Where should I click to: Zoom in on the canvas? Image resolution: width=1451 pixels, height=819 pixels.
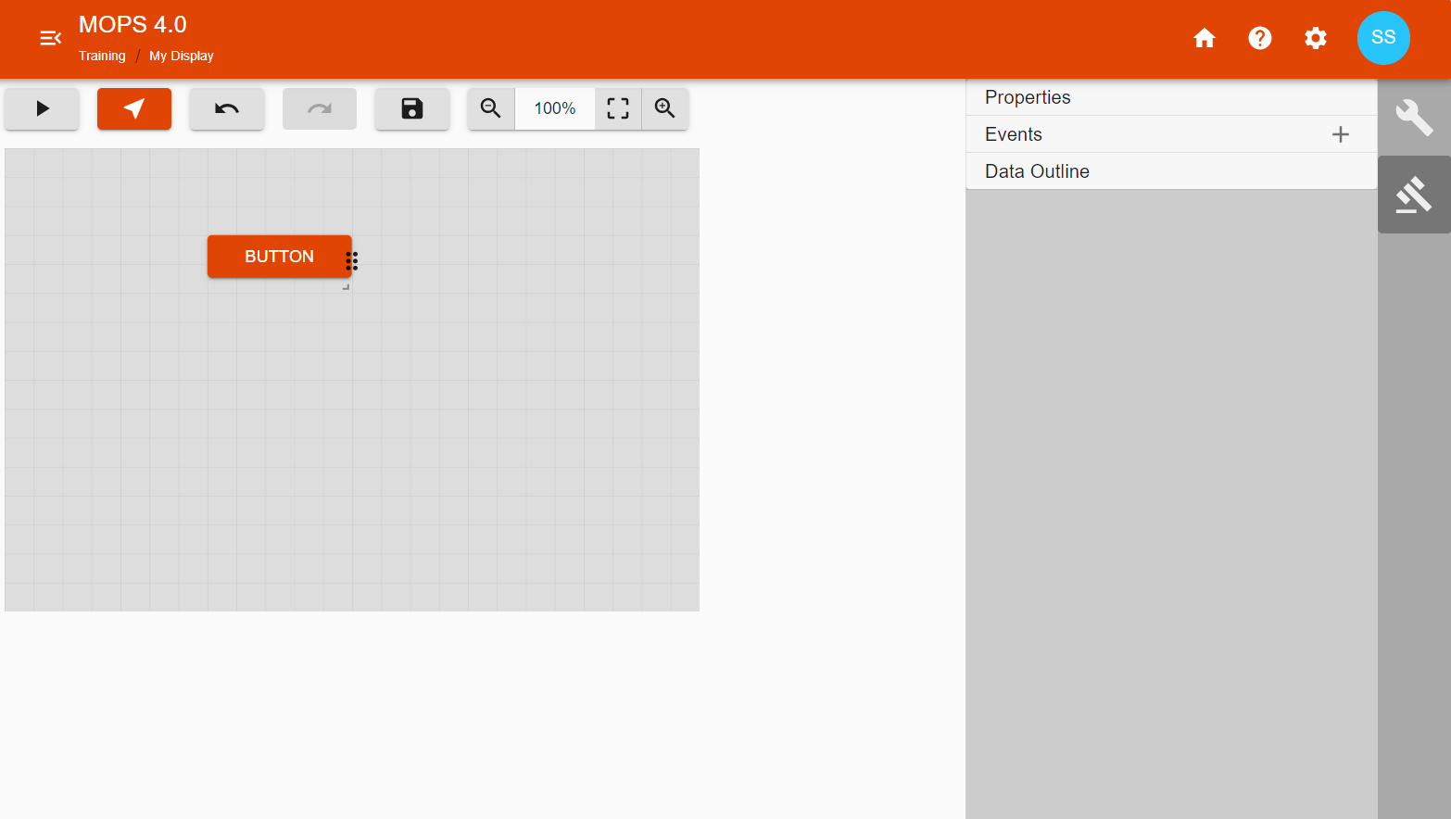(665, 108)
